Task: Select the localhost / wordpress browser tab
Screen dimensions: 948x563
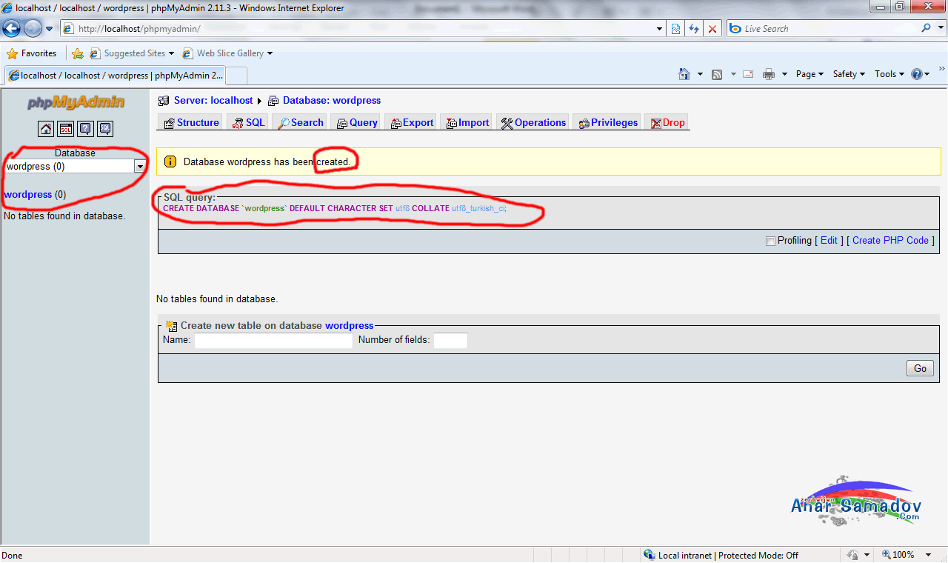Action: click(114, 76)
